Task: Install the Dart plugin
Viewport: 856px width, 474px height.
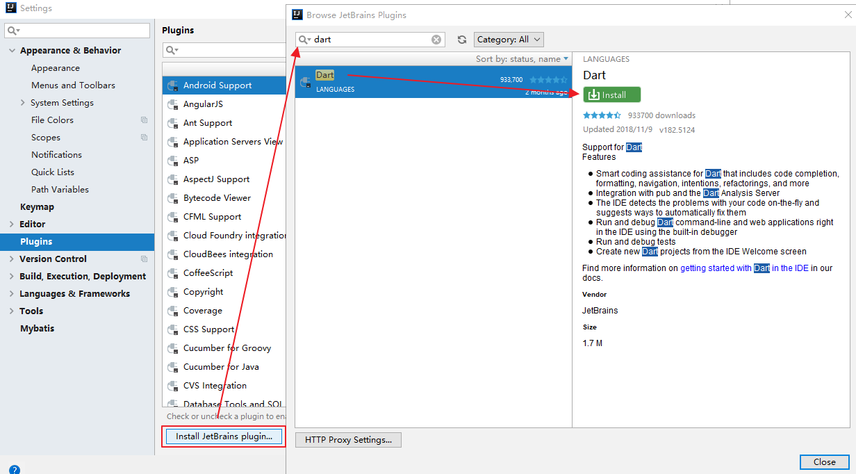Action: coord(612,95)
